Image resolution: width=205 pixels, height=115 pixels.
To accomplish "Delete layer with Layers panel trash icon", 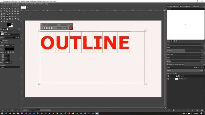I will (x=202, y=110).
